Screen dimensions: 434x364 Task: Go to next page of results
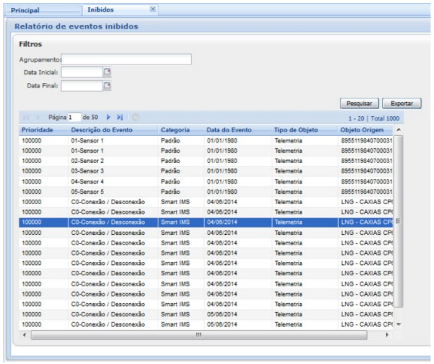pyautogui.click(x=109, y=118)
